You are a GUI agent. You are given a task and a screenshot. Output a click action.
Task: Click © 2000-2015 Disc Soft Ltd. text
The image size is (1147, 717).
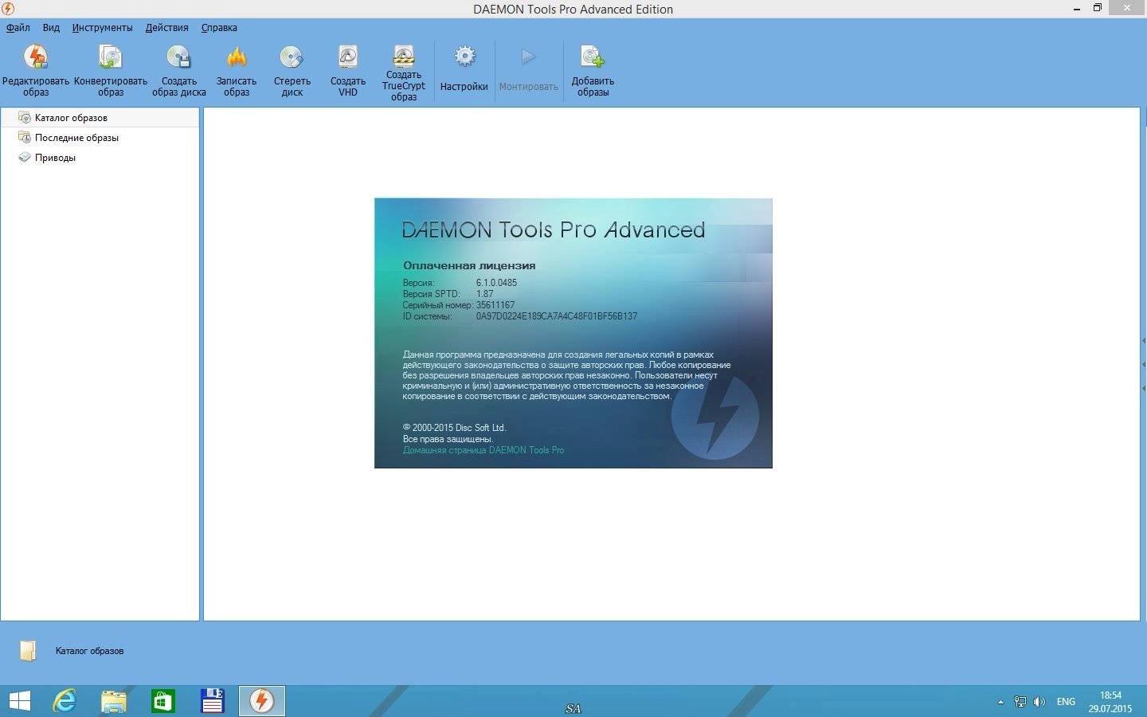(x=454, y=428)
